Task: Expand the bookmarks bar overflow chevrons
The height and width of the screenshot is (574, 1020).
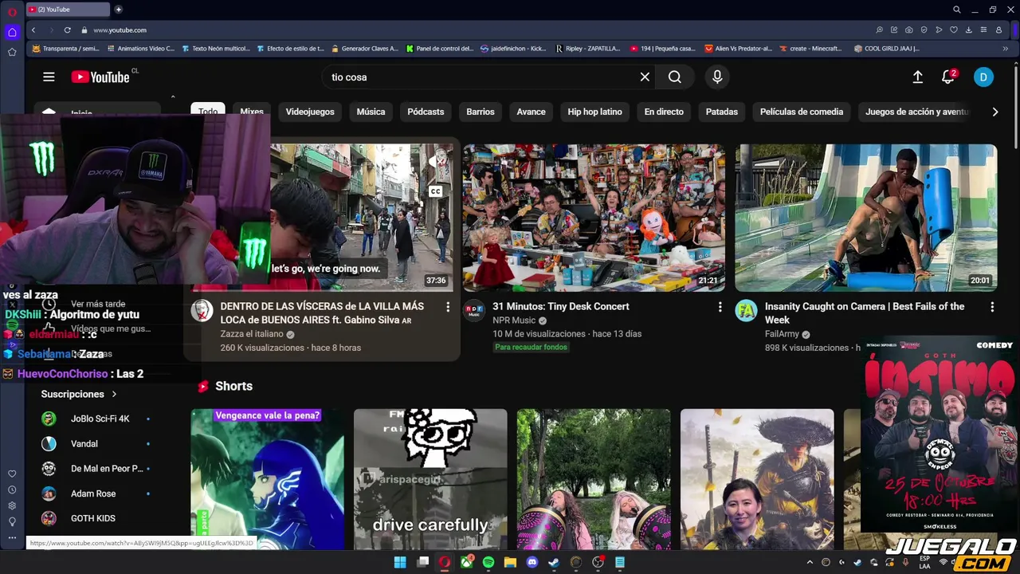Action: pos(1005,49)
